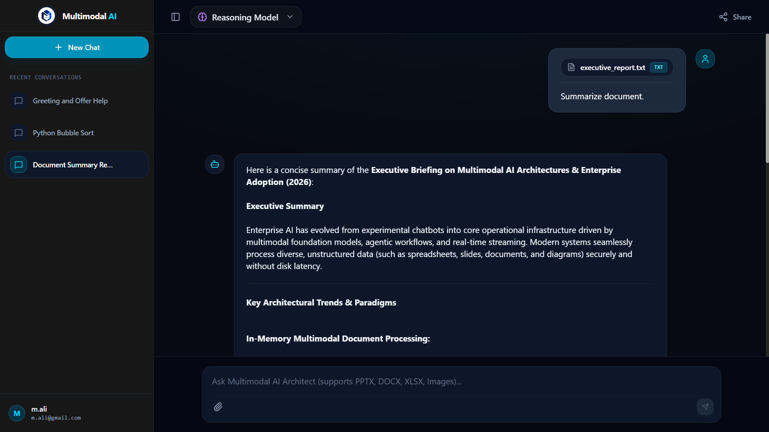Click the message input field
Image resolution: width=769 pixels, height=432 pixels.
[x=461, y=382]
